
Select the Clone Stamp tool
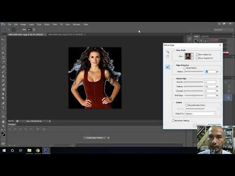coord(3,76)
